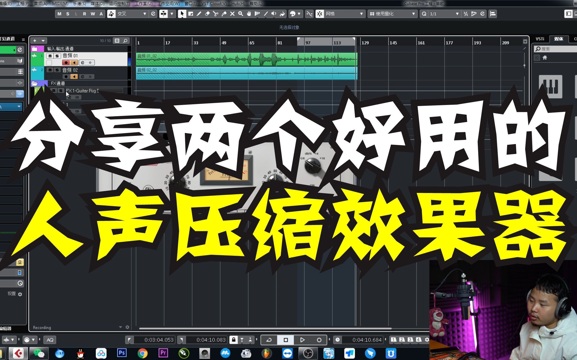
Task: Solo the 音频 02 track
Action: click(x=57, y=70)
